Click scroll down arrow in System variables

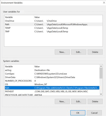coord(101,94)
